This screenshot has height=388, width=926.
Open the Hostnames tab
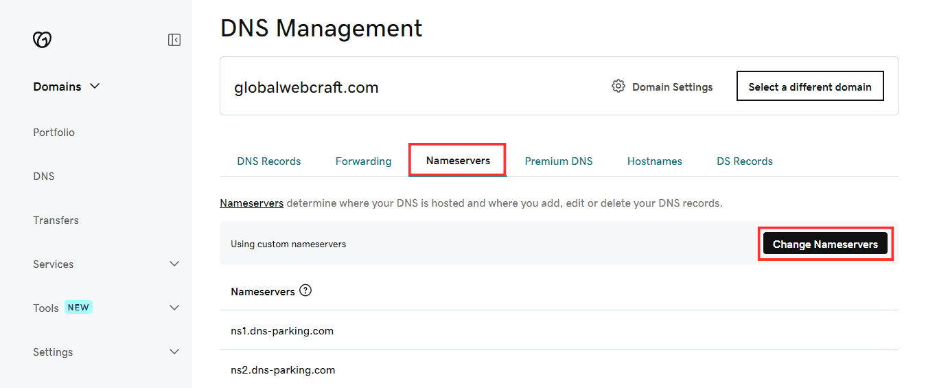pos(654,161)
